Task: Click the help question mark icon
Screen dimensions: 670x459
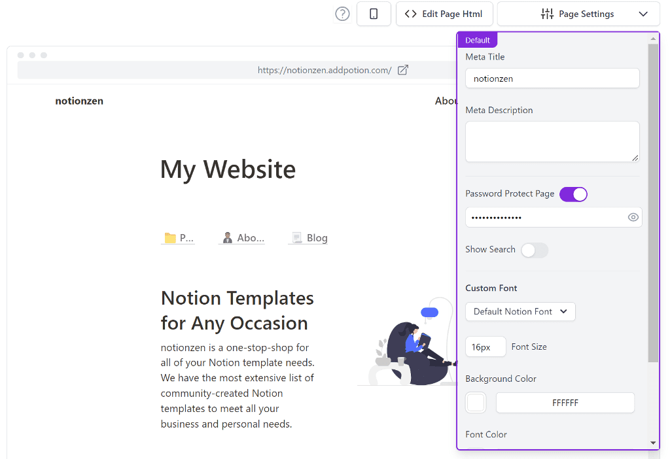Action: coord(342,14)
